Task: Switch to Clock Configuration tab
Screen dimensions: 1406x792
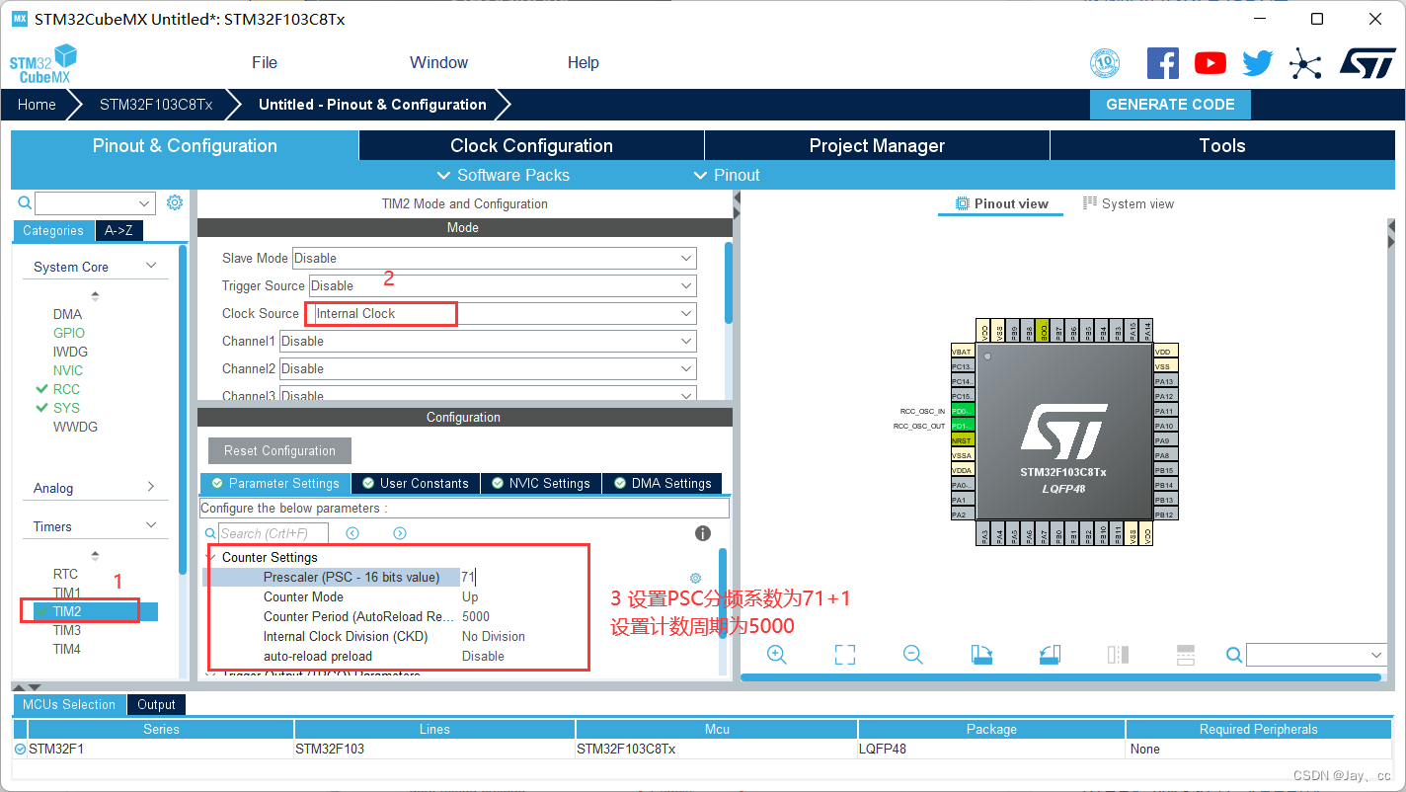Action: [532, 145]
